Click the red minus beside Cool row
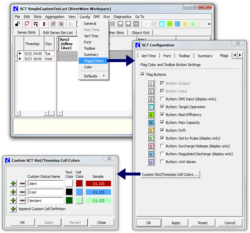Screen dimensions: 250x233 pyautogui.click(x=22, y=192)
